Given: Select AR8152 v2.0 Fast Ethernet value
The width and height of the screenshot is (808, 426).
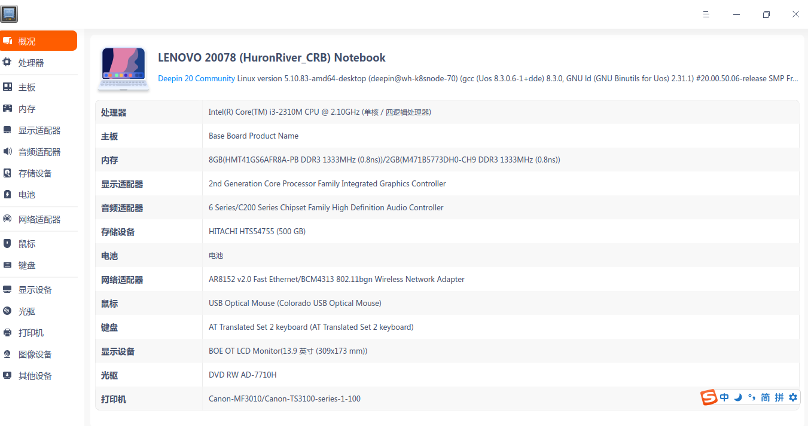Looking at the screenshot, I should tap(336, 279).
